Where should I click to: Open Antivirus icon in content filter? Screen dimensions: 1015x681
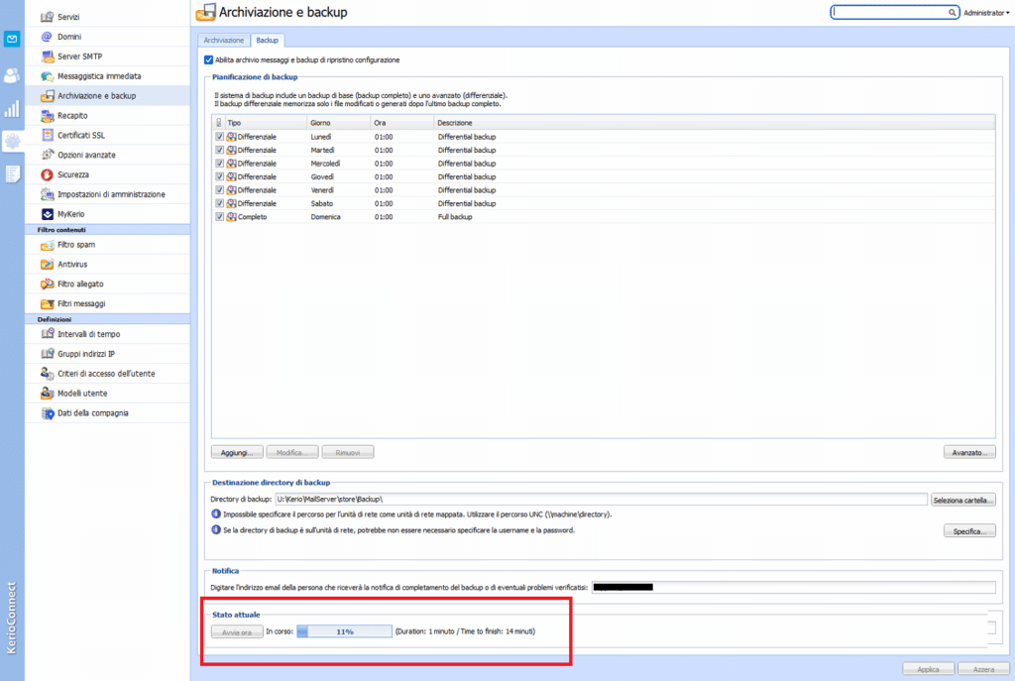click(47, 265)
